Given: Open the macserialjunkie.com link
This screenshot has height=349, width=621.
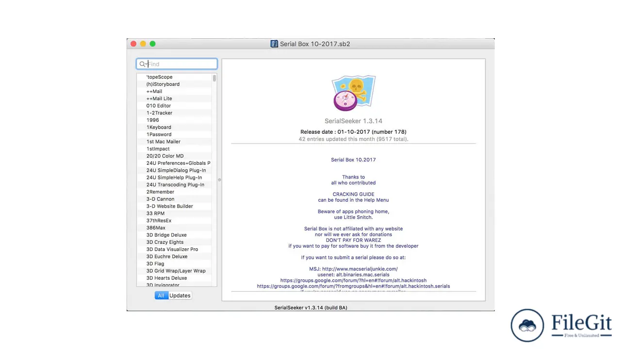Looking at the screenshot, I should coord(360,269).
